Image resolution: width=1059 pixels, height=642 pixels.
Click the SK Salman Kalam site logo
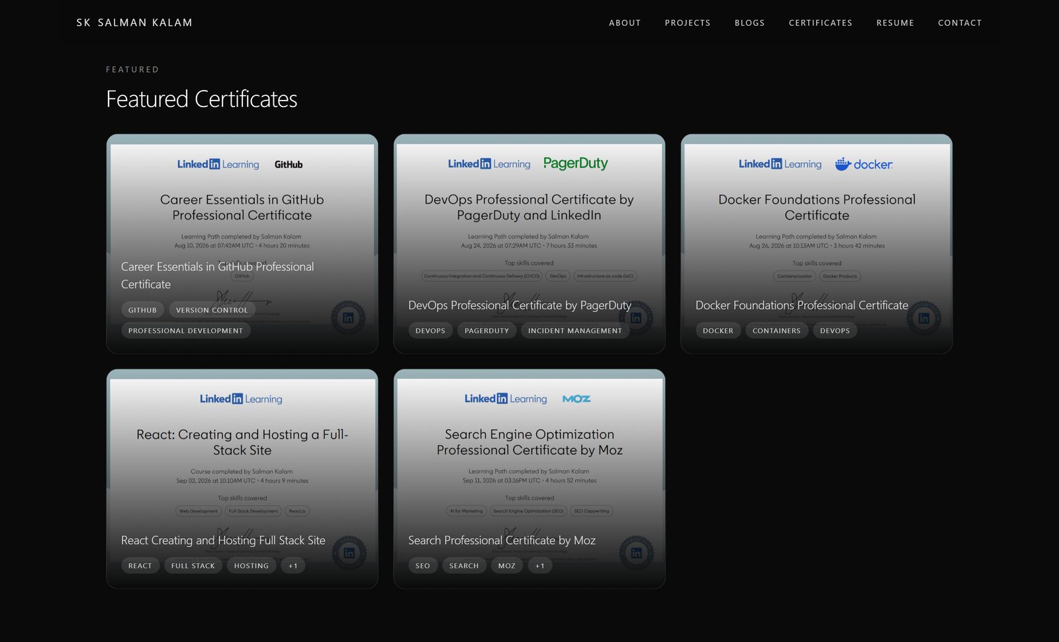coord(134,22)
